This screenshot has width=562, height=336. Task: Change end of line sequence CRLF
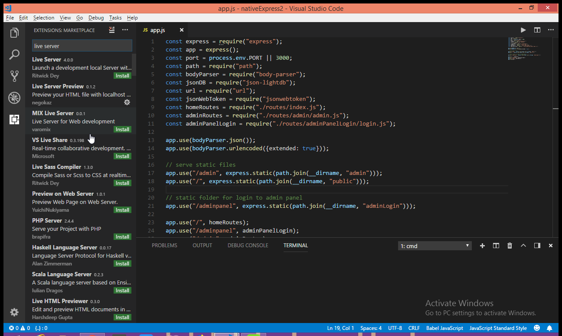pyautogui.click(x=414, y=328)
